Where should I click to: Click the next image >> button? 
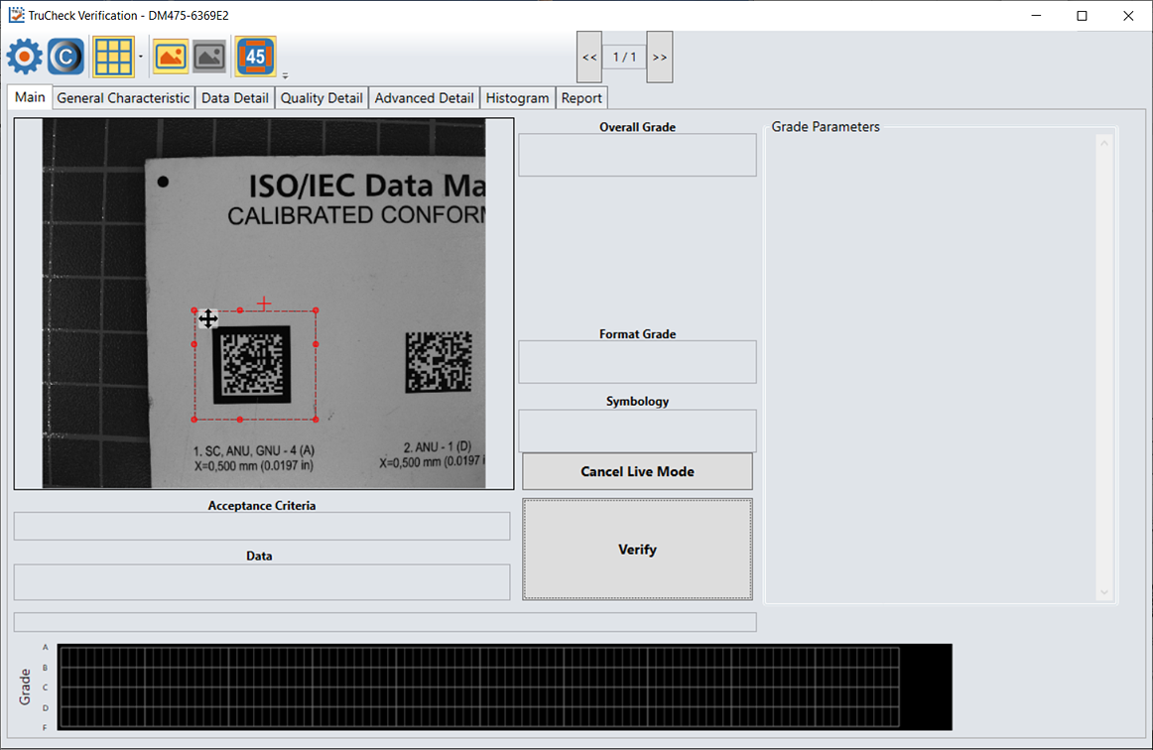tap(659, 57)
